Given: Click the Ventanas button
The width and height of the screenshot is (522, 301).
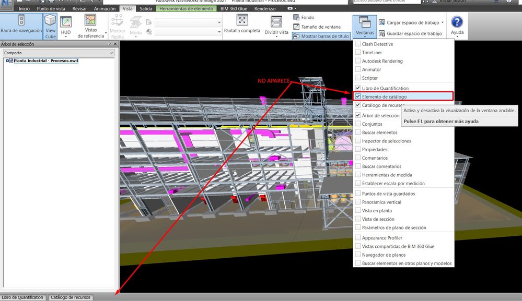Looking at the screenshot, I should [x=365, y=26].
